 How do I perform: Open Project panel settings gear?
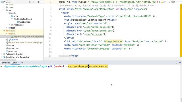tap(38, 2)
